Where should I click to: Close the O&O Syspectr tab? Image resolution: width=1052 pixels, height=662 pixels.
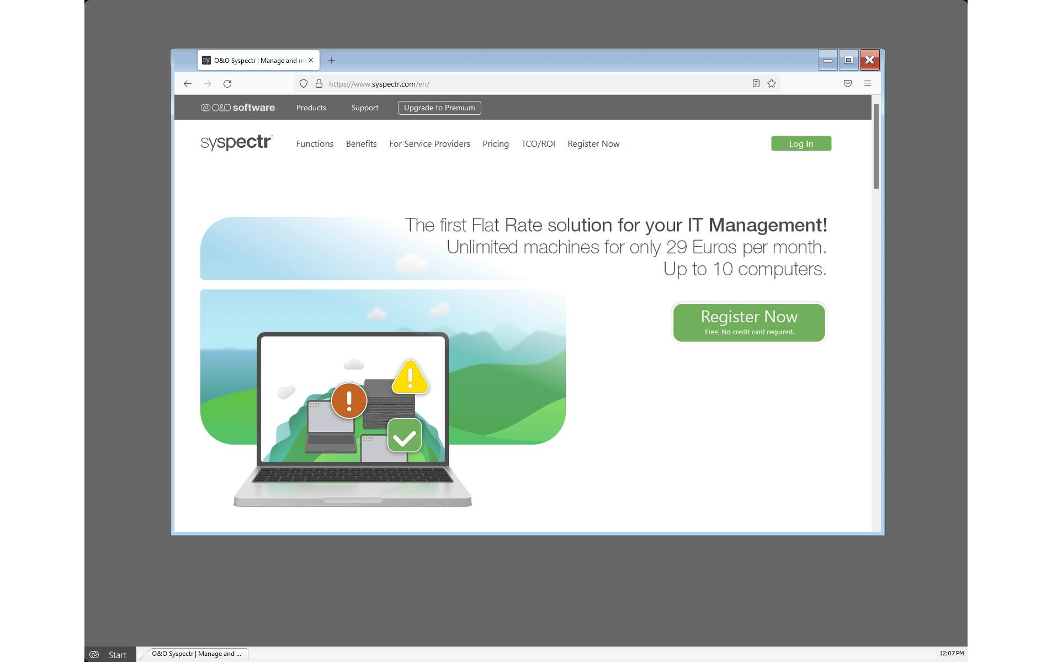(x=311, y=61)
